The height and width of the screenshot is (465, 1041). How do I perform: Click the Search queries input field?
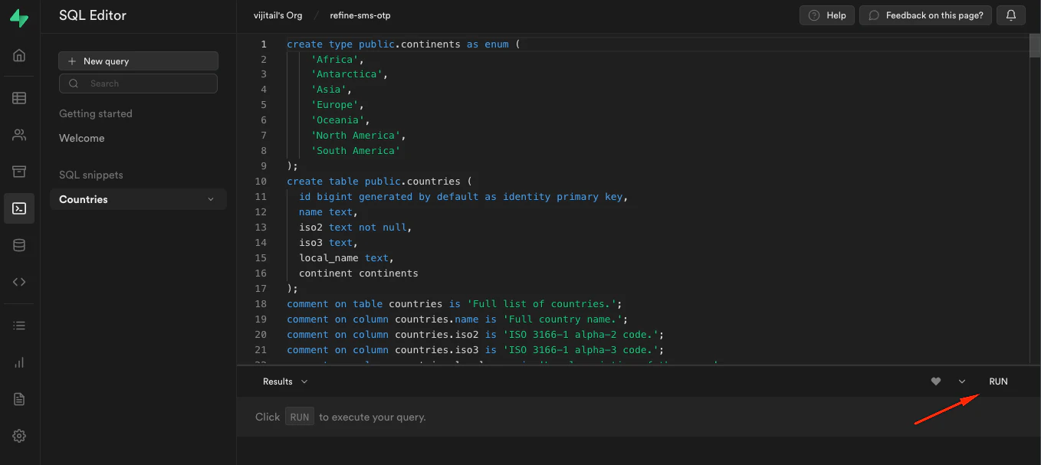tap(138, 84)
